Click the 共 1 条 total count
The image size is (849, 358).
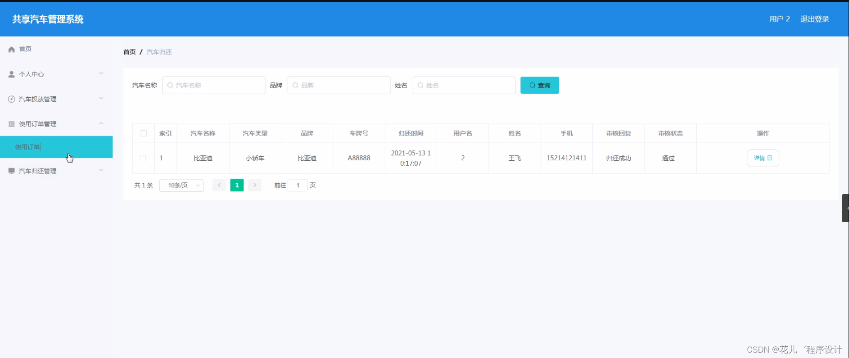click(x=144, y=185)
